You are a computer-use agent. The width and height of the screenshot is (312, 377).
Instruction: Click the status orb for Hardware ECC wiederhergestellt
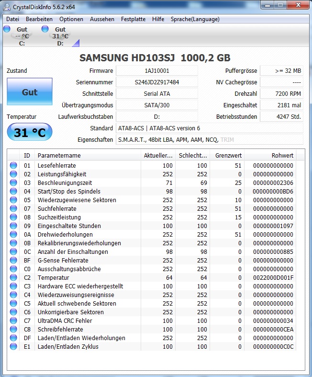13,286
